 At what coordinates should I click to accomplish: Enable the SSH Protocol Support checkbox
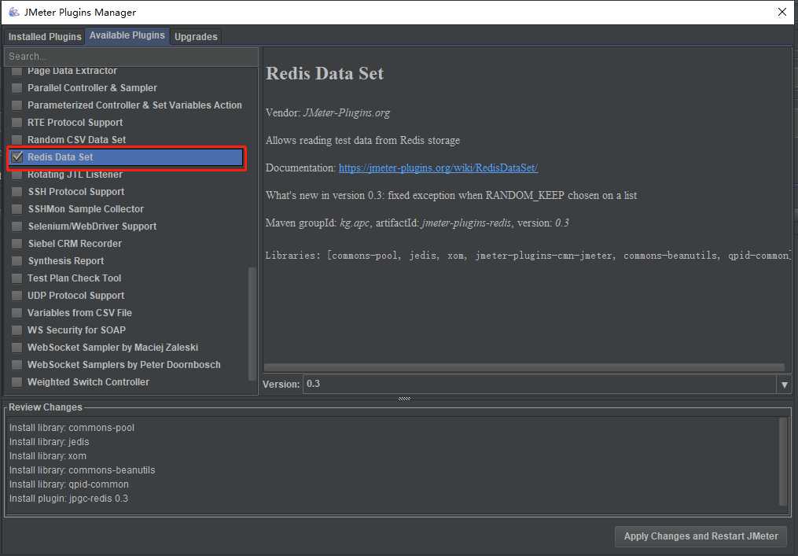click(x=17, y=192)
